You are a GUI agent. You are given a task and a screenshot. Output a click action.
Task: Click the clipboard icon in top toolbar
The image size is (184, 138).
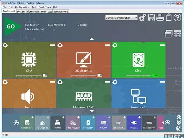(x=168, y=18)
